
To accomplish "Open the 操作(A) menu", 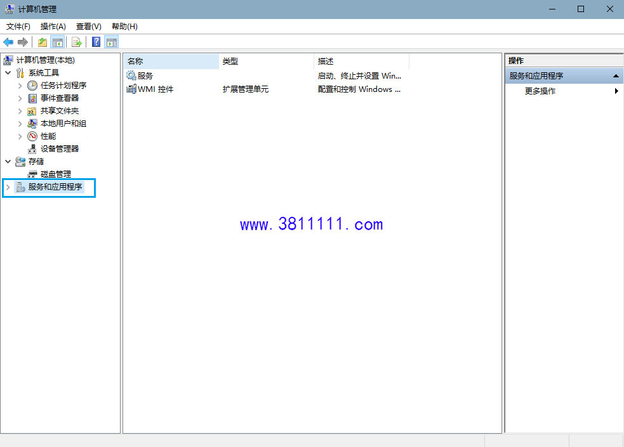I will click(x=53, y=27).
